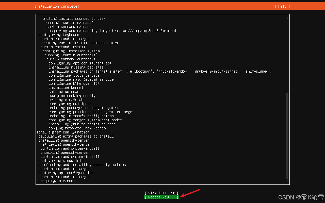Click 'configuring pollinate user-agent on target' line
Image resolution: width=325 pixels, height=203 pixels.
click(x=91, y=112)
